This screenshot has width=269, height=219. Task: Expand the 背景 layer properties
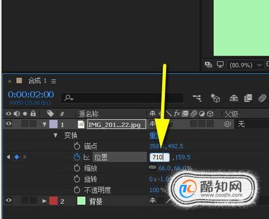pyautogui.click(x=44, y=201)
